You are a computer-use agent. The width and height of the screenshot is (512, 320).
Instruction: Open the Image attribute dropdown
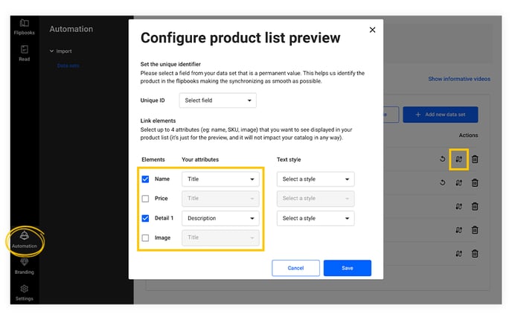[x=220, y=237]
